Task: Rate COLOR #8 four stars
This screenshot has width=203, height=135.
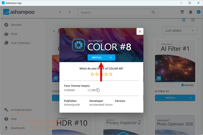Action: coord(106,74)
